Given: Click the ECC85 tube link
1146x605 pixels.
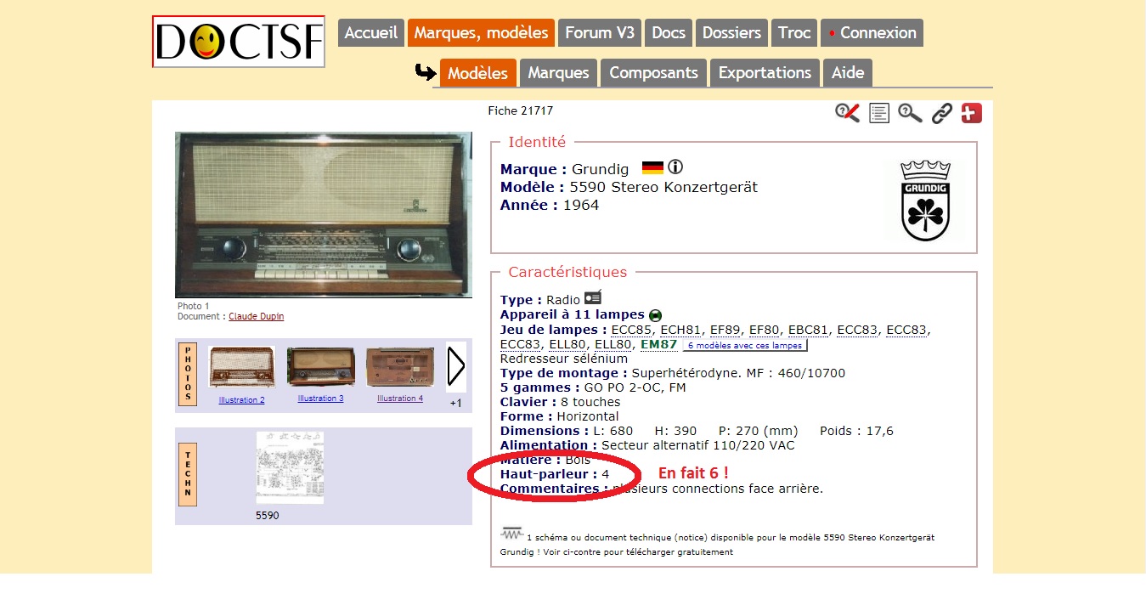Looking at the screenshot, I should [632, 330].
